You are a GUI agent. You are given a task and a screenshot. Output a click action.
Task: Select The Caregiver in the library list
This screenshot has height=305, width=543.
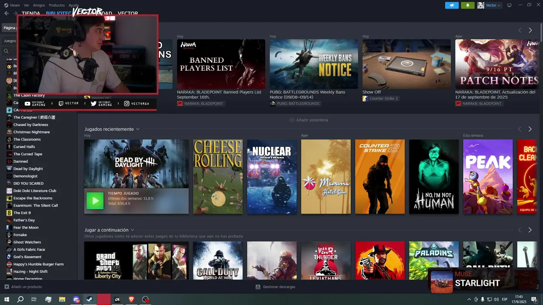coord(34,117)
